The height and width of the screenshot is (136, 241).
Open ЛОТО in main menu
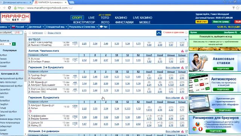(105, 22)
